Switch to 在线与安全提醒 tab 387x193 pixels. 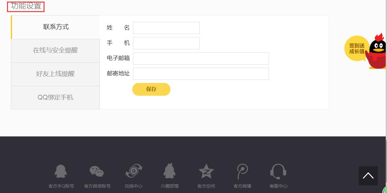coord(55,51)
